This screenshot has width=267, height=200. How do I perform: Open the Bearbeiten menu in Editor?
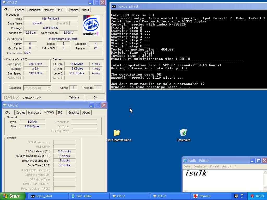pyautogui.click(x=200, y=166)
